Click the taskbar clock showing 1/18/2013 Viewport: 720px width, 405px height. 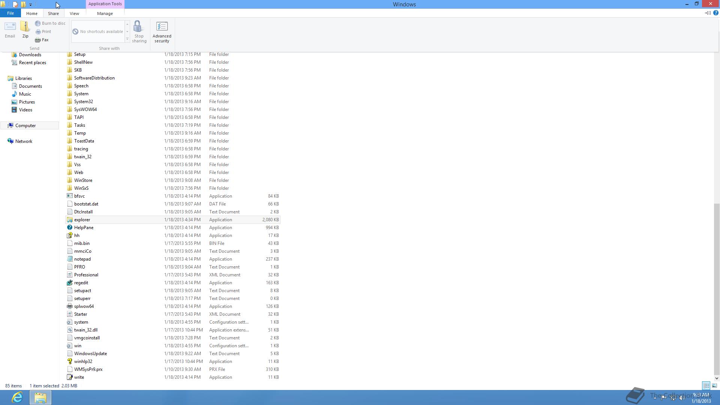click(x=701, y=398)
